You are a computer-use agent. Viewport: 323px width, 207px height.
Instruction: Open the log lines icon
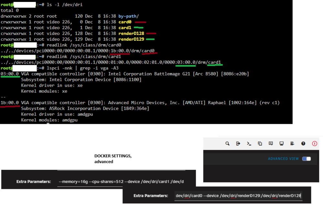click(292, 144)
